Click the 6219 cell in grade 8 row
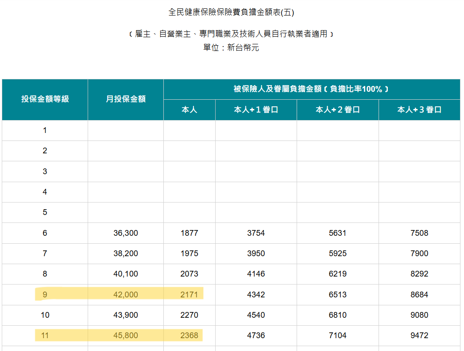This screenshot has width=464, height=351. point(337,274)
